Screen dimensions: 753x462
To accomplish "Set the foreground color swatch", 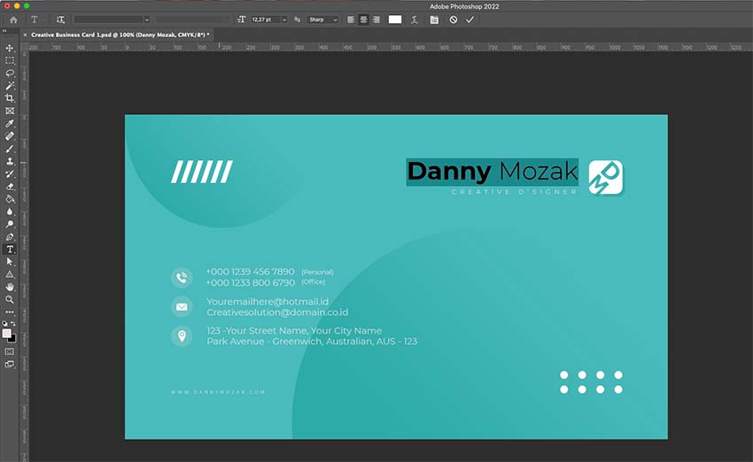I will click(x=7, y=334).
